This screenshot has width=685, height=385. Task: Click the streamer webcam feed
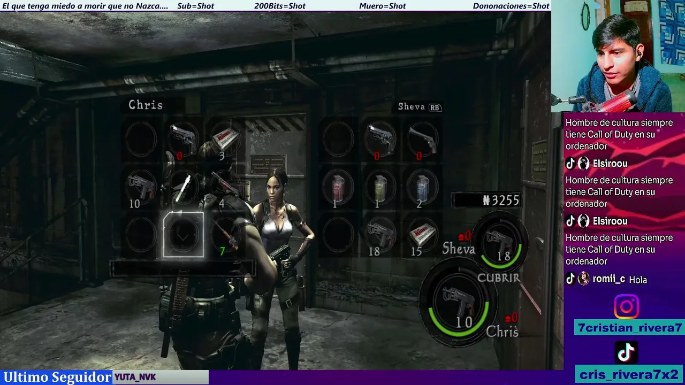(x=618, y=56)
